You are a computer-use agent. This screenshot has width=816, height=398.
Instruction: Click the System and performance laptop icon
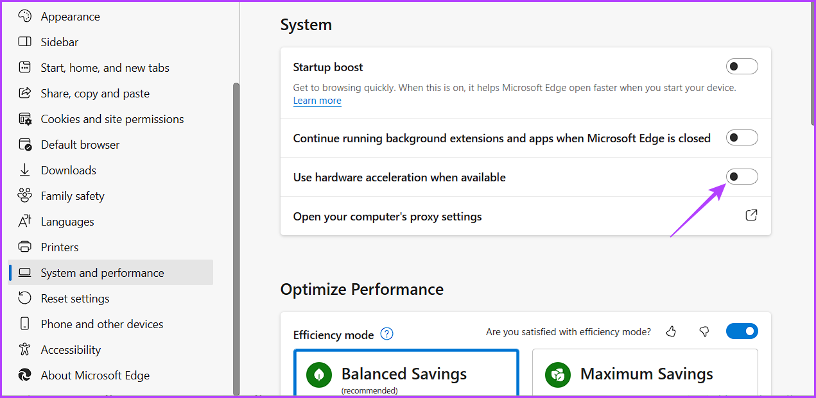[x=25, y=272]
